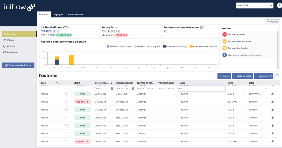Click Créer nouvelle facture button
Image resolution: width=282 pixels, height=148 pixels.
coord(18,65)
